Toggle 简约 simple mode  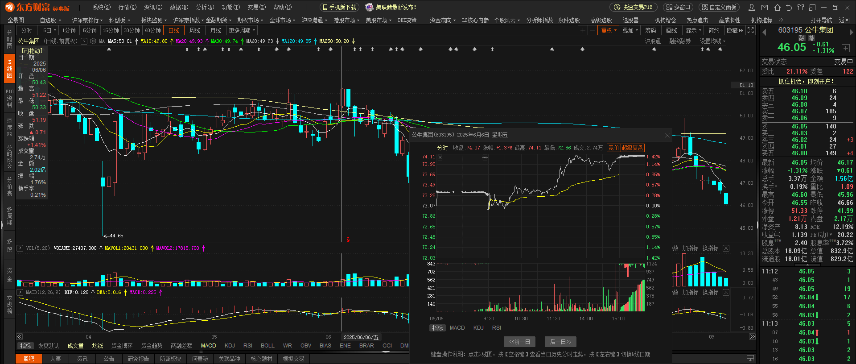714,30
